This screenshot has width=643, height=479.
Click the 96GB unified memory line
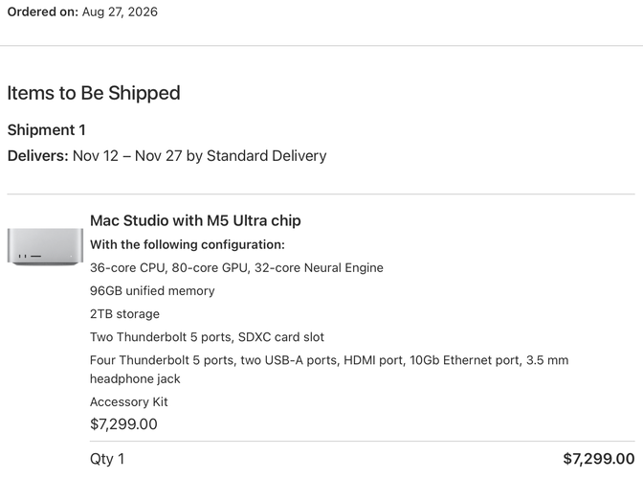tap(152, 291)
